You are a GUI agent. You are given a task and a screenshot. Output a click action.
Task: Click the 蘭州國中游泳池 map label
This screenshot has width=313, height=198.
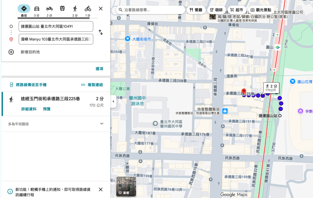tap(137, 101)
